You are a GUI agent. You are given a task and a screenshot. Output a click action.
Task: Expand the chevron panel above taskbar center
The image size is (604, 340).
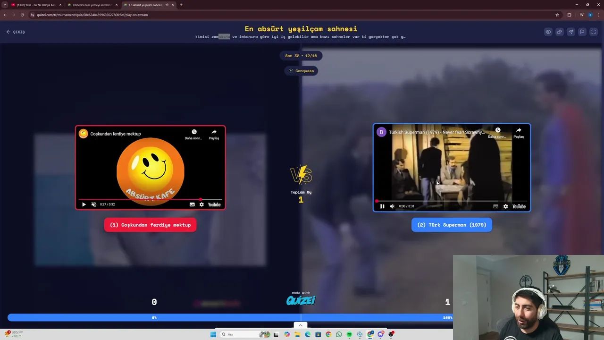pyautogui.click(x=300, y=325)
